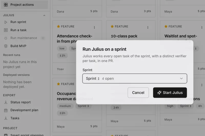
Task: Select Run a task in the sidebar
Action: click(x=18, y=30)
